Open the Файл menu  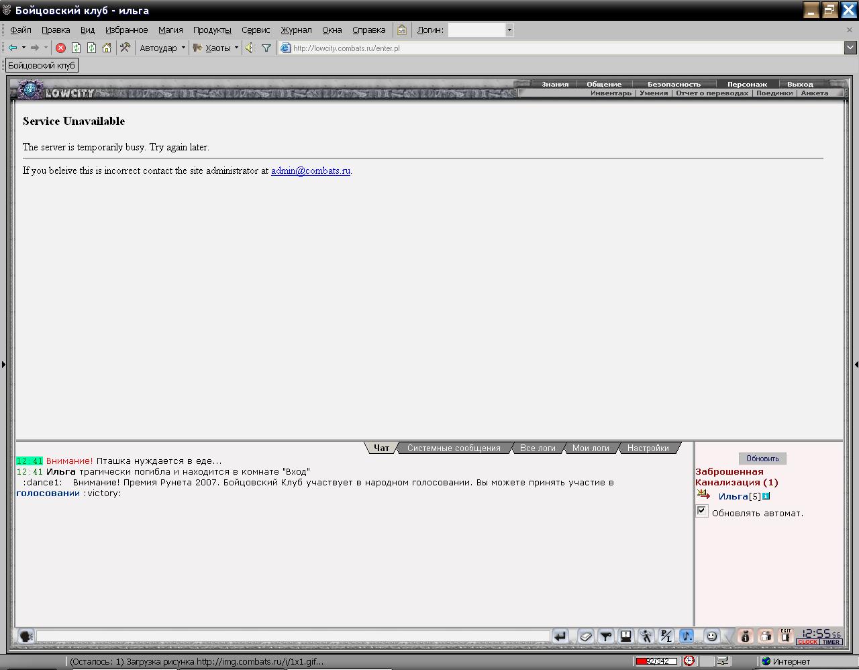point(21,30)
